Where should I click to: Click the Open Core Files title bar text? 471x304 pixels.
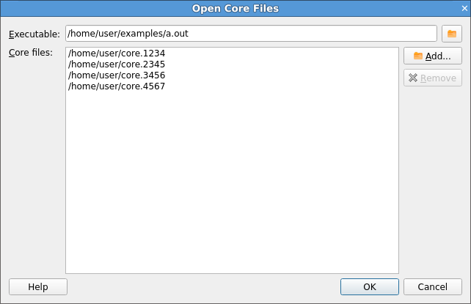point(235,8)
